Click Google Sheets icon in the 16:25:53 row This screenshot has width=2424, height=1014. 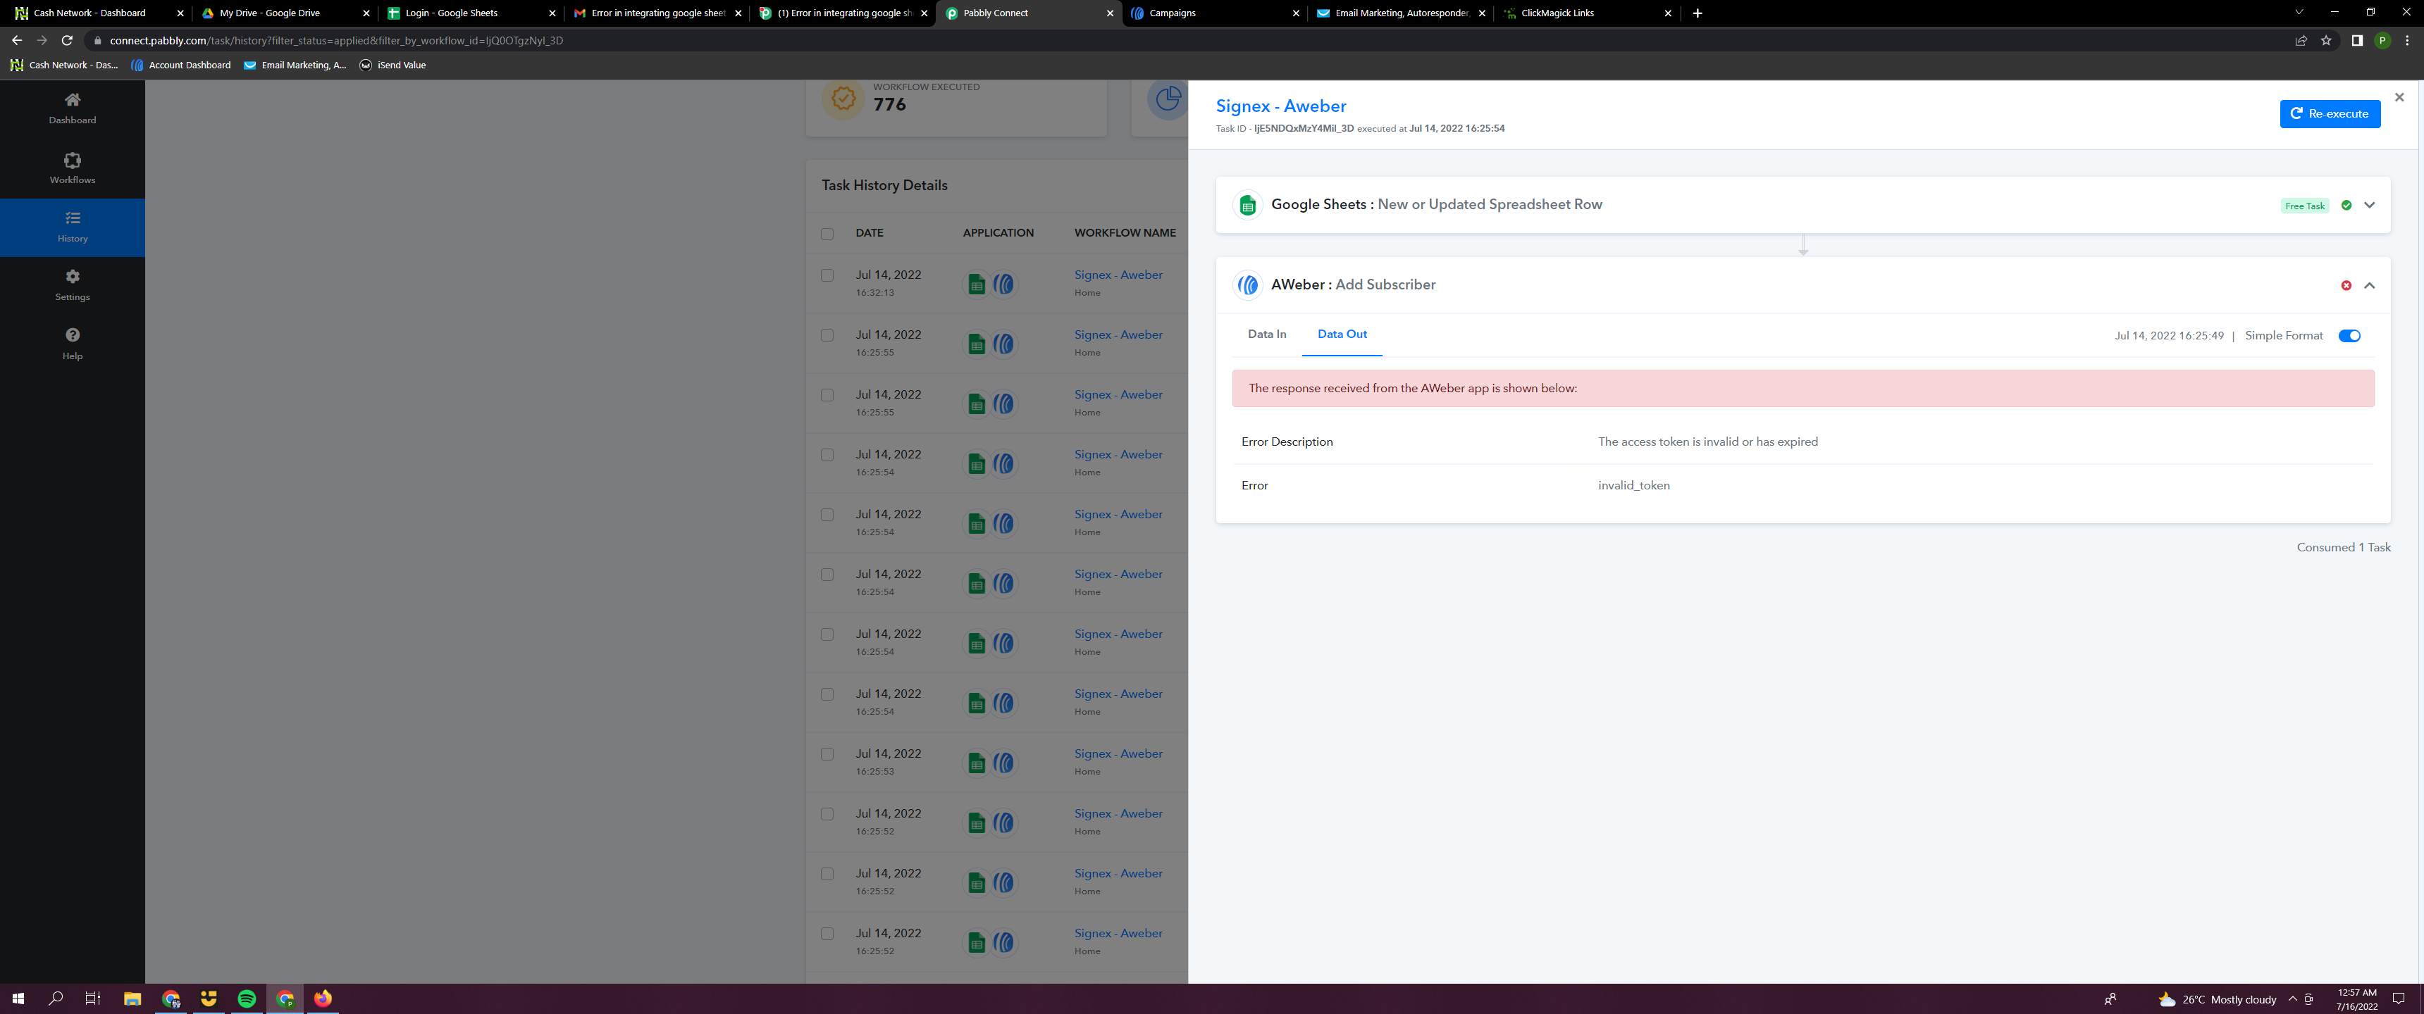tap(976, 763)
